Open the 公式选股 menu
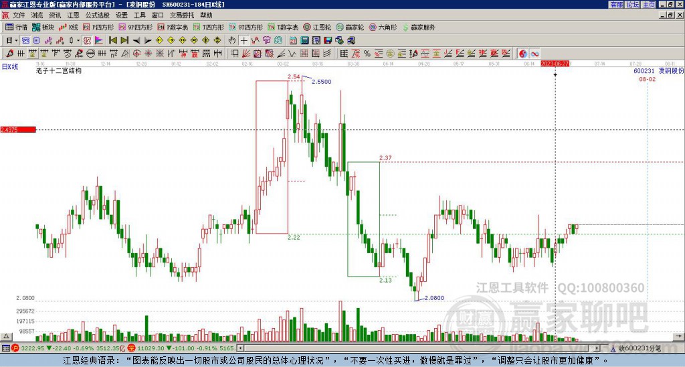Screen dimensions: 685x367 pyautogui.click(x=98, y=15)
